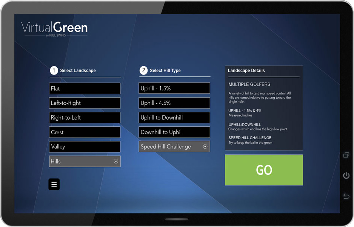354x227 pixels.
Task: Select the Uphill to Downhill option
Action: point(174,117)
